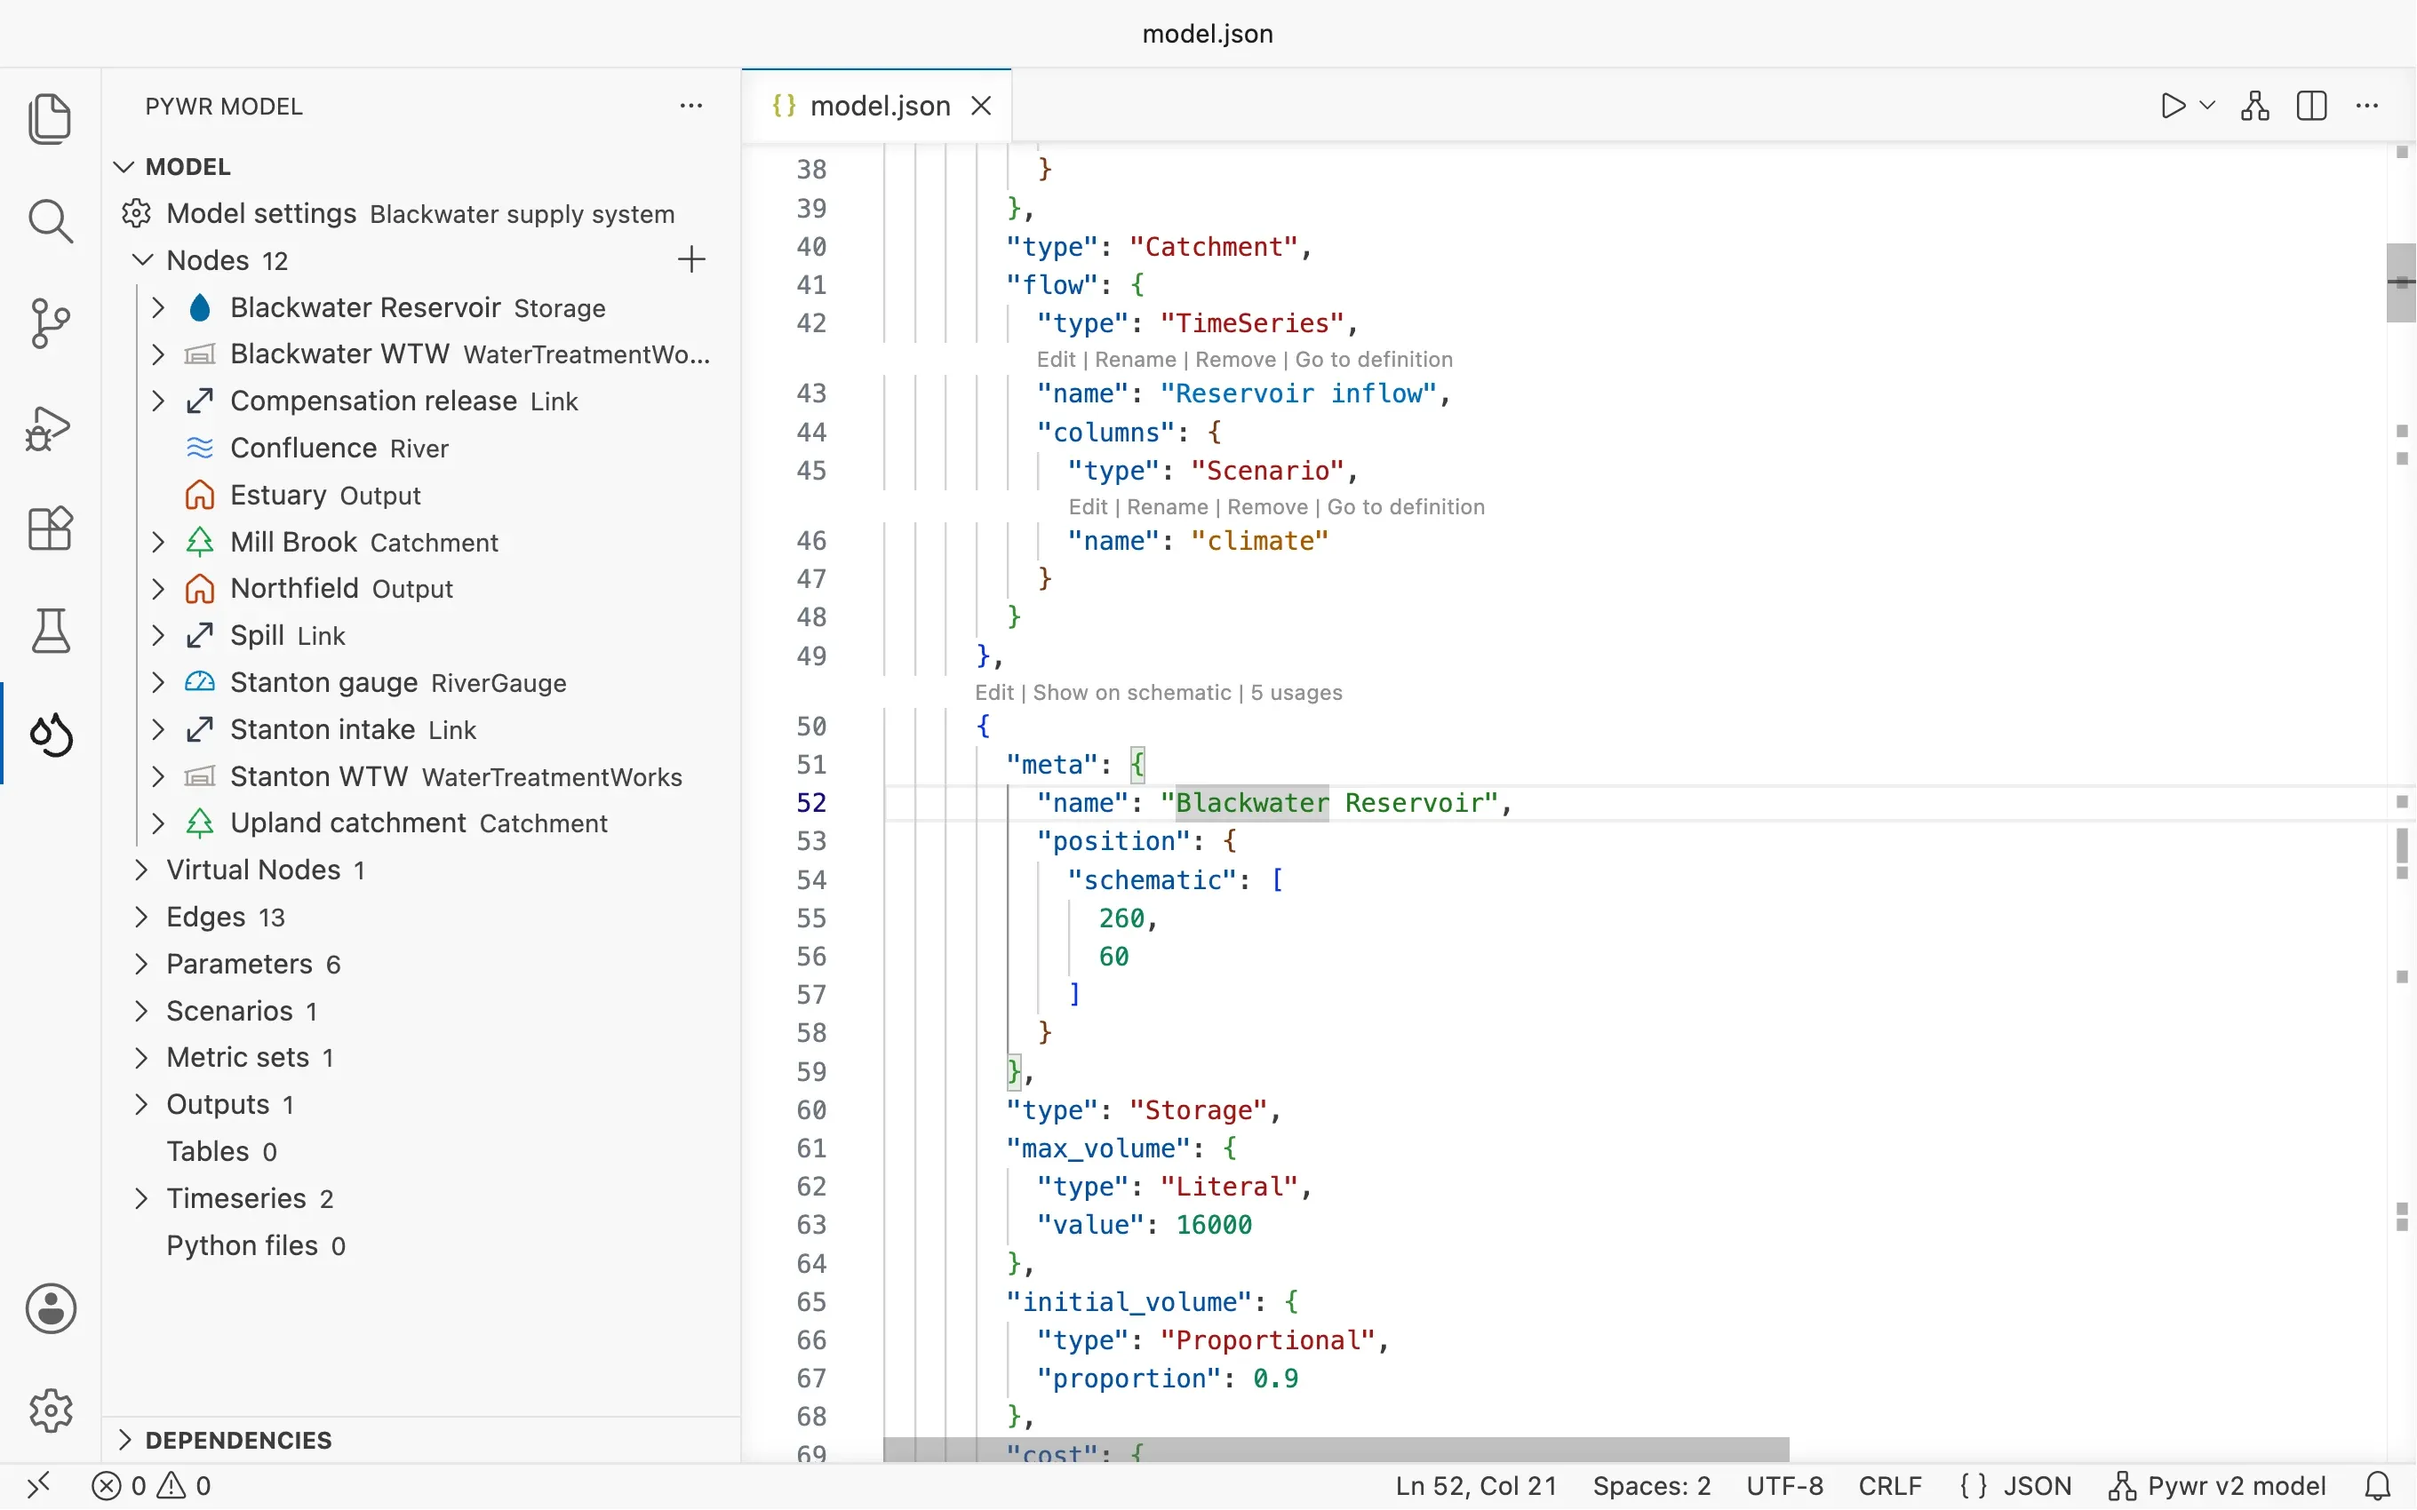Image resolution: width=2417 pixels, height=1510 pixels.
Task: Expand the Blackwater Reservoir node
Action: coord(158,307)
